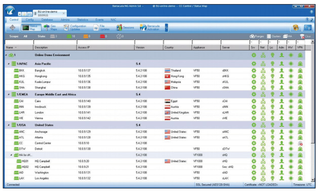This screenshot has height=191, width=318.
Task: Click the Access IP filter input field
Action: (106, 42)
